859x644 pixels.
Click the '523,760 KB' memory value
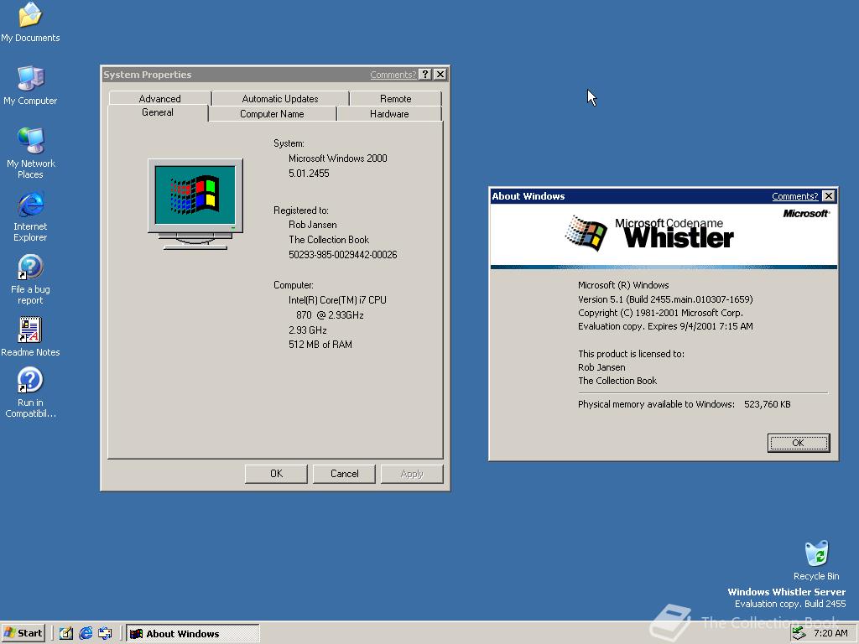(767, 404)
